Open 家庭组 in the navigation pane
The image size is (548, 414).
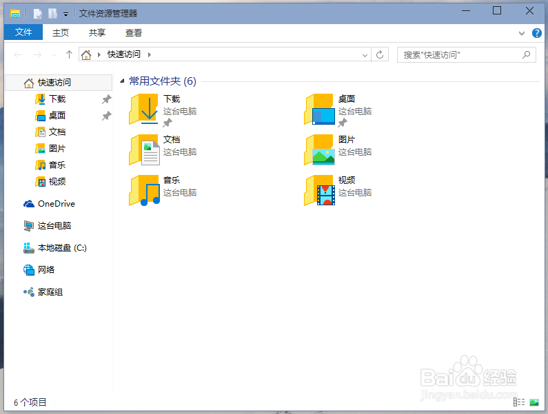(43, 292)
